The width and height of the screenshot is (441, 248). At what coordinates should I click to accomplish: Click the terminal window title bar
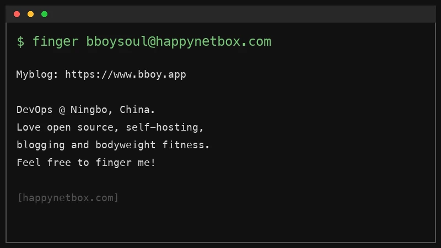(220, 14)
